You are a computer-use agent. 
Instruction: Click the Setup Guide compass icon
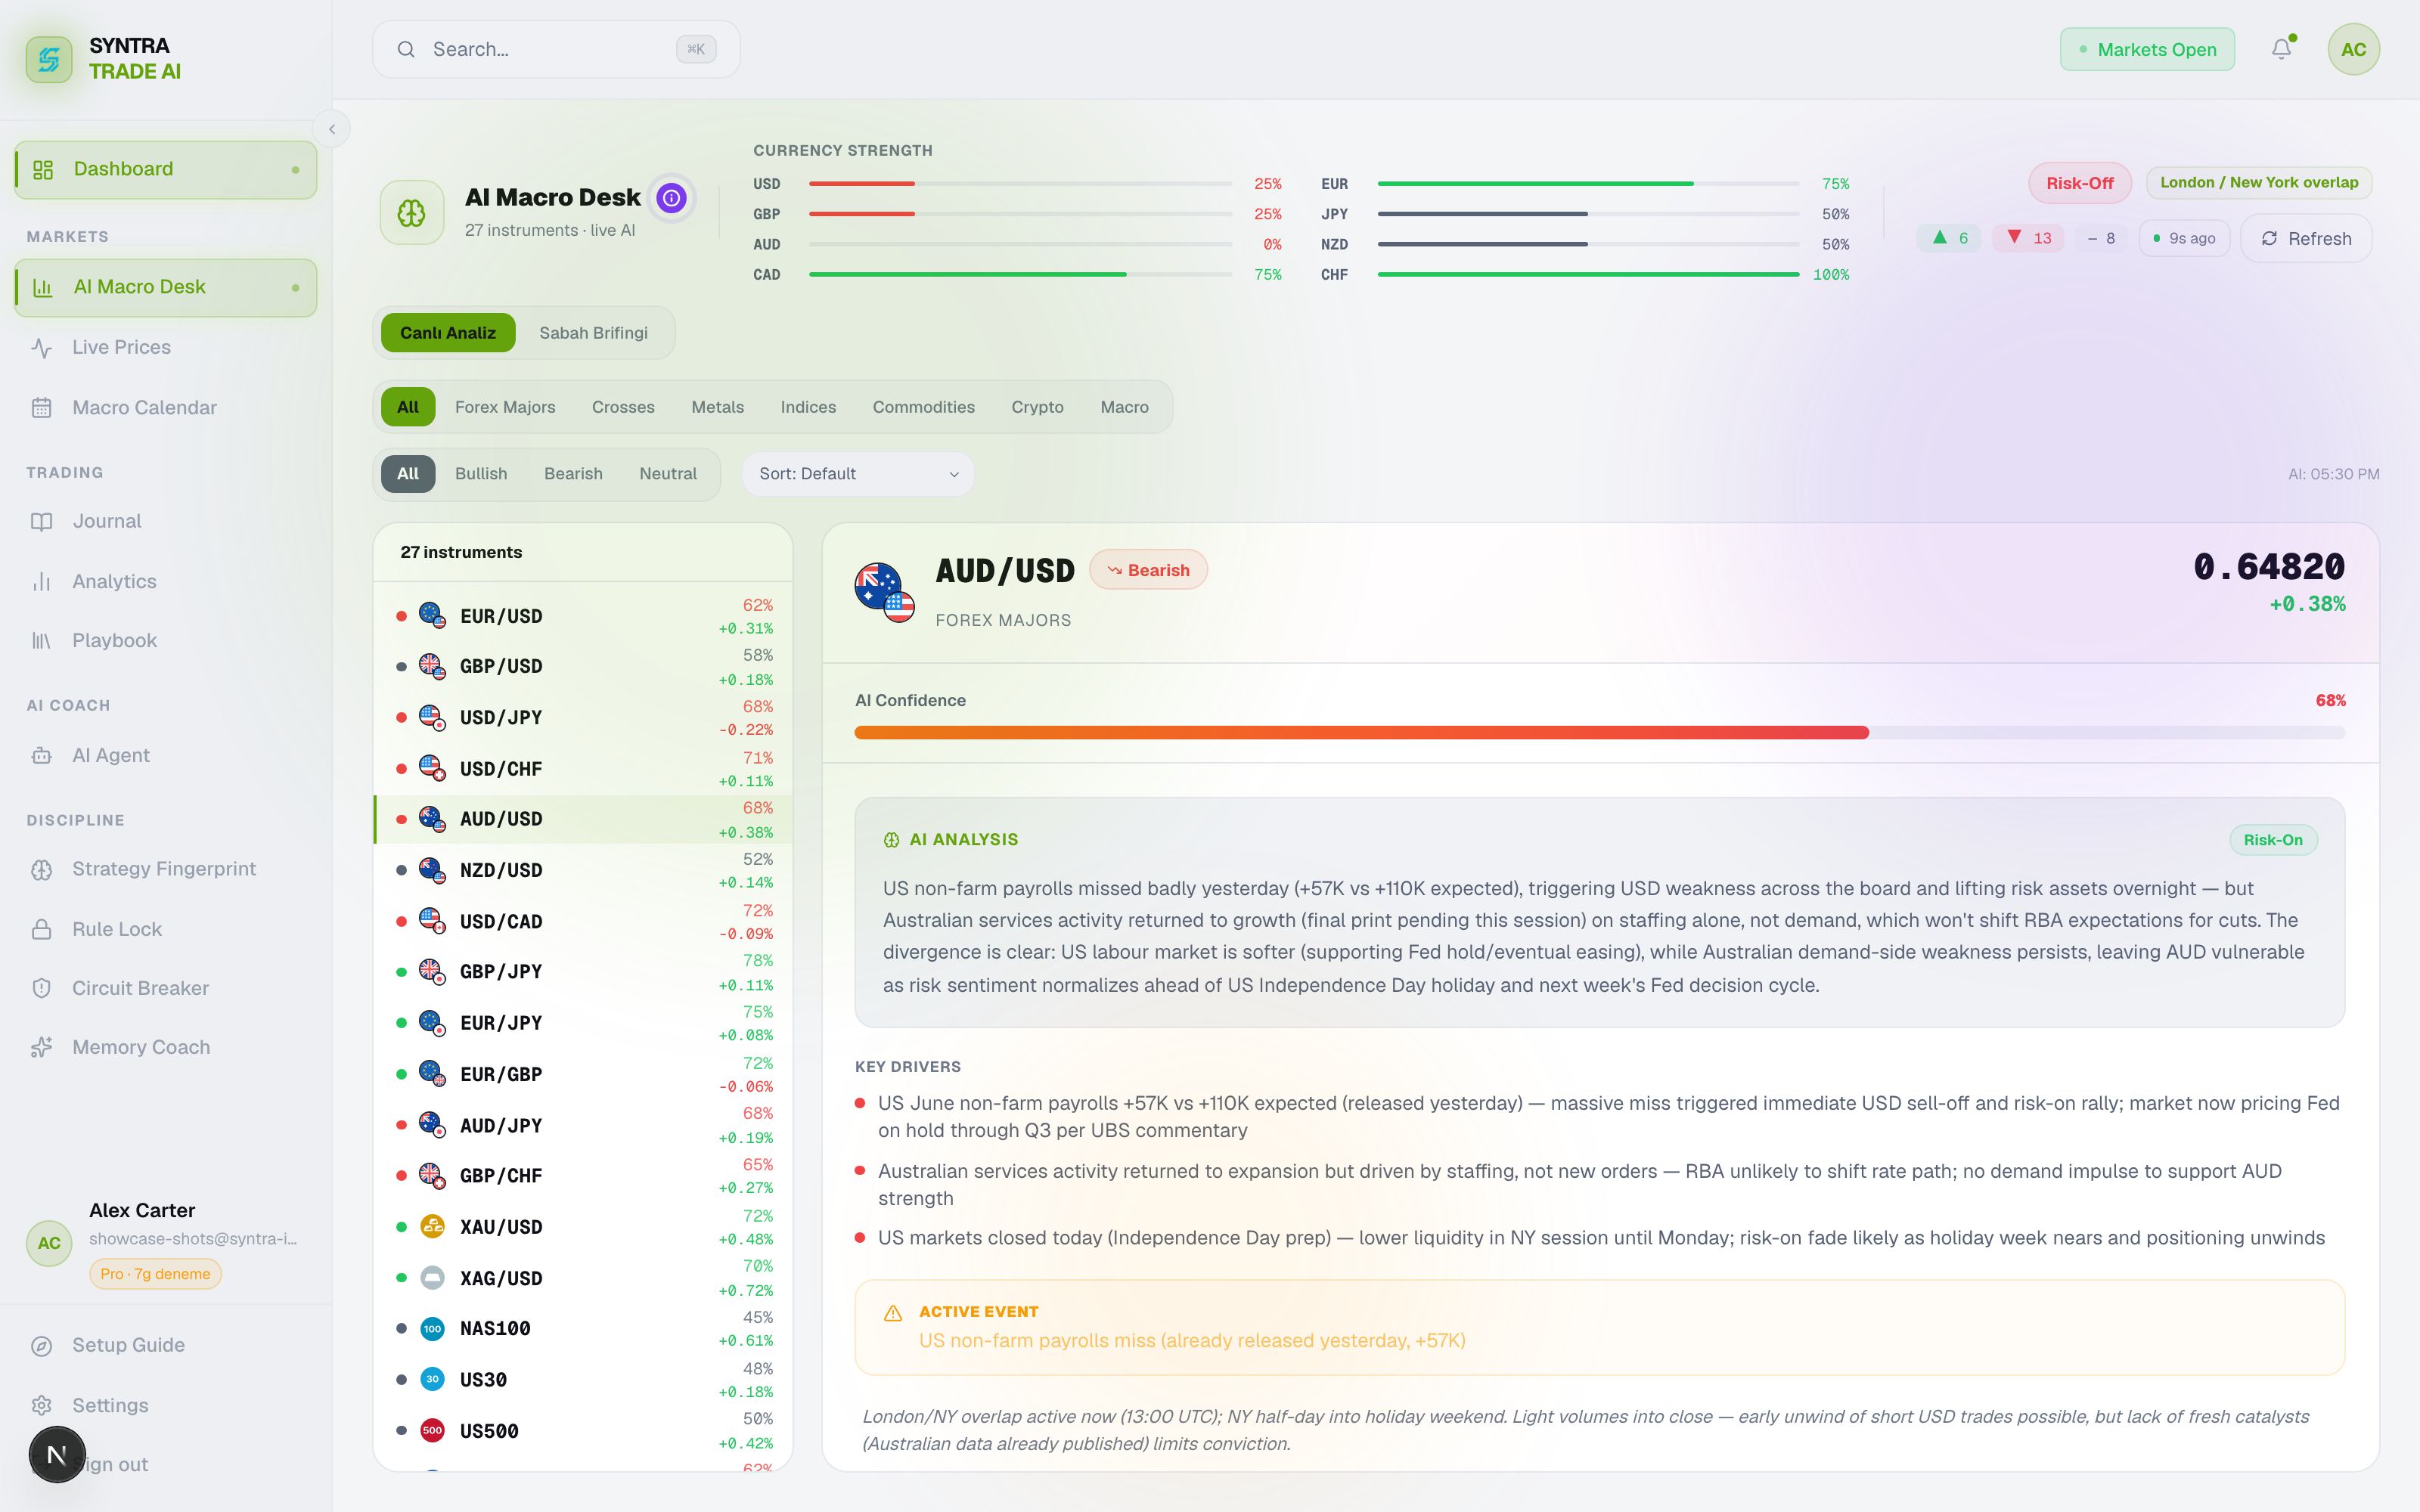click(42, 1346)
